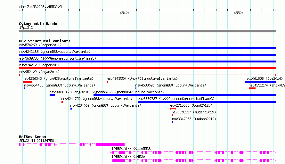
Task: Open the esv1003136 (Pang2010) label
Action: coord(69,92)
